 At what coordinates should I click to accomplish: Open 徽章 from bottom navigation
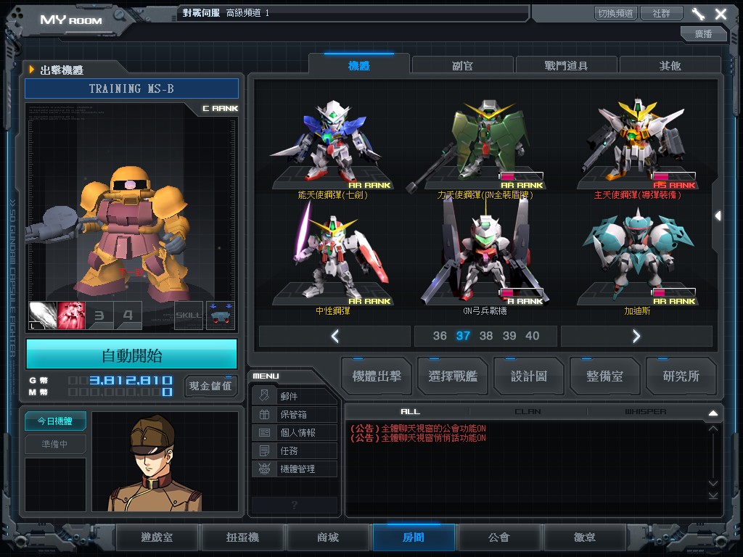point(585,537)
